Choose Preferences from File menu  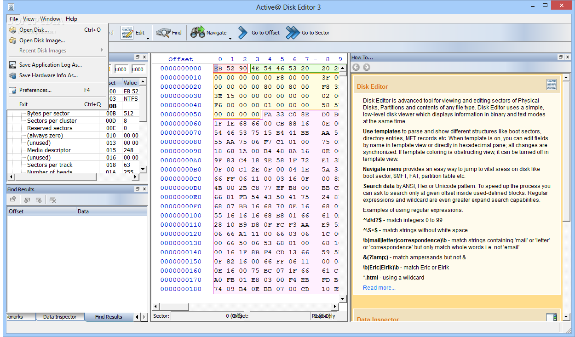point(57,90)
